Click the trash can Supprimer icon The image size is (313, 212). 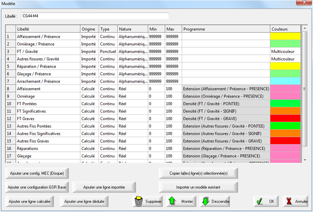point(139,201)
